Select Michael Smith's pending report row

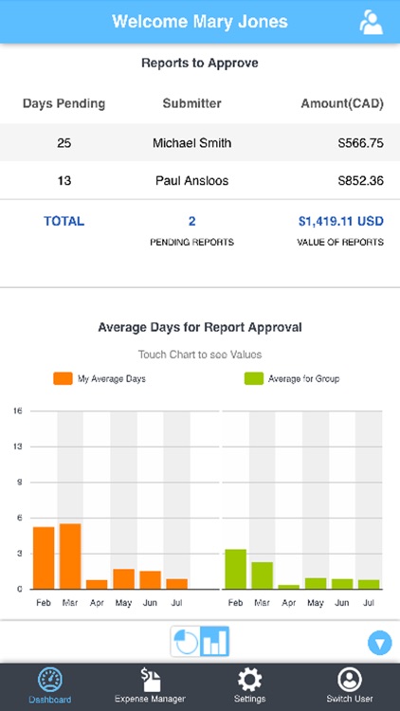(x=200, y=143)
